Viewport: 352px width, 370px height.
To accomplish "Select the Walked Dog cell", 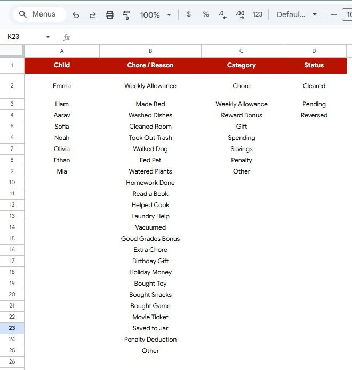I will click(150, 149).
